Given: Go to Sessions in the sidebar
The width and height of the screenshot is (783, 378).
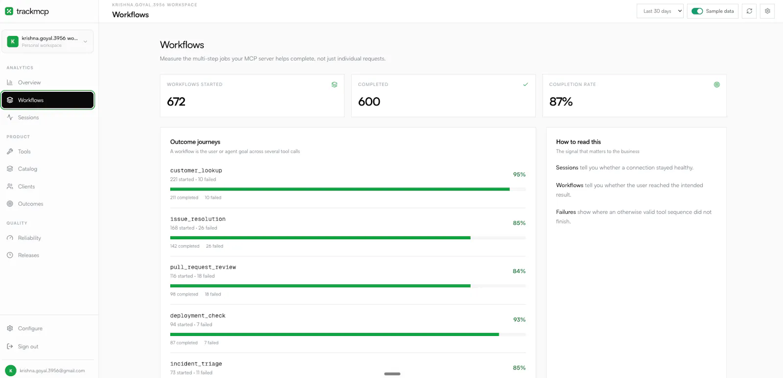Looking at the screenshot, I should 47,118.
